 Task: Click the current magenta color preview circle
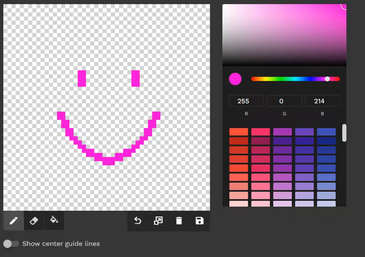tap(235, 79)
